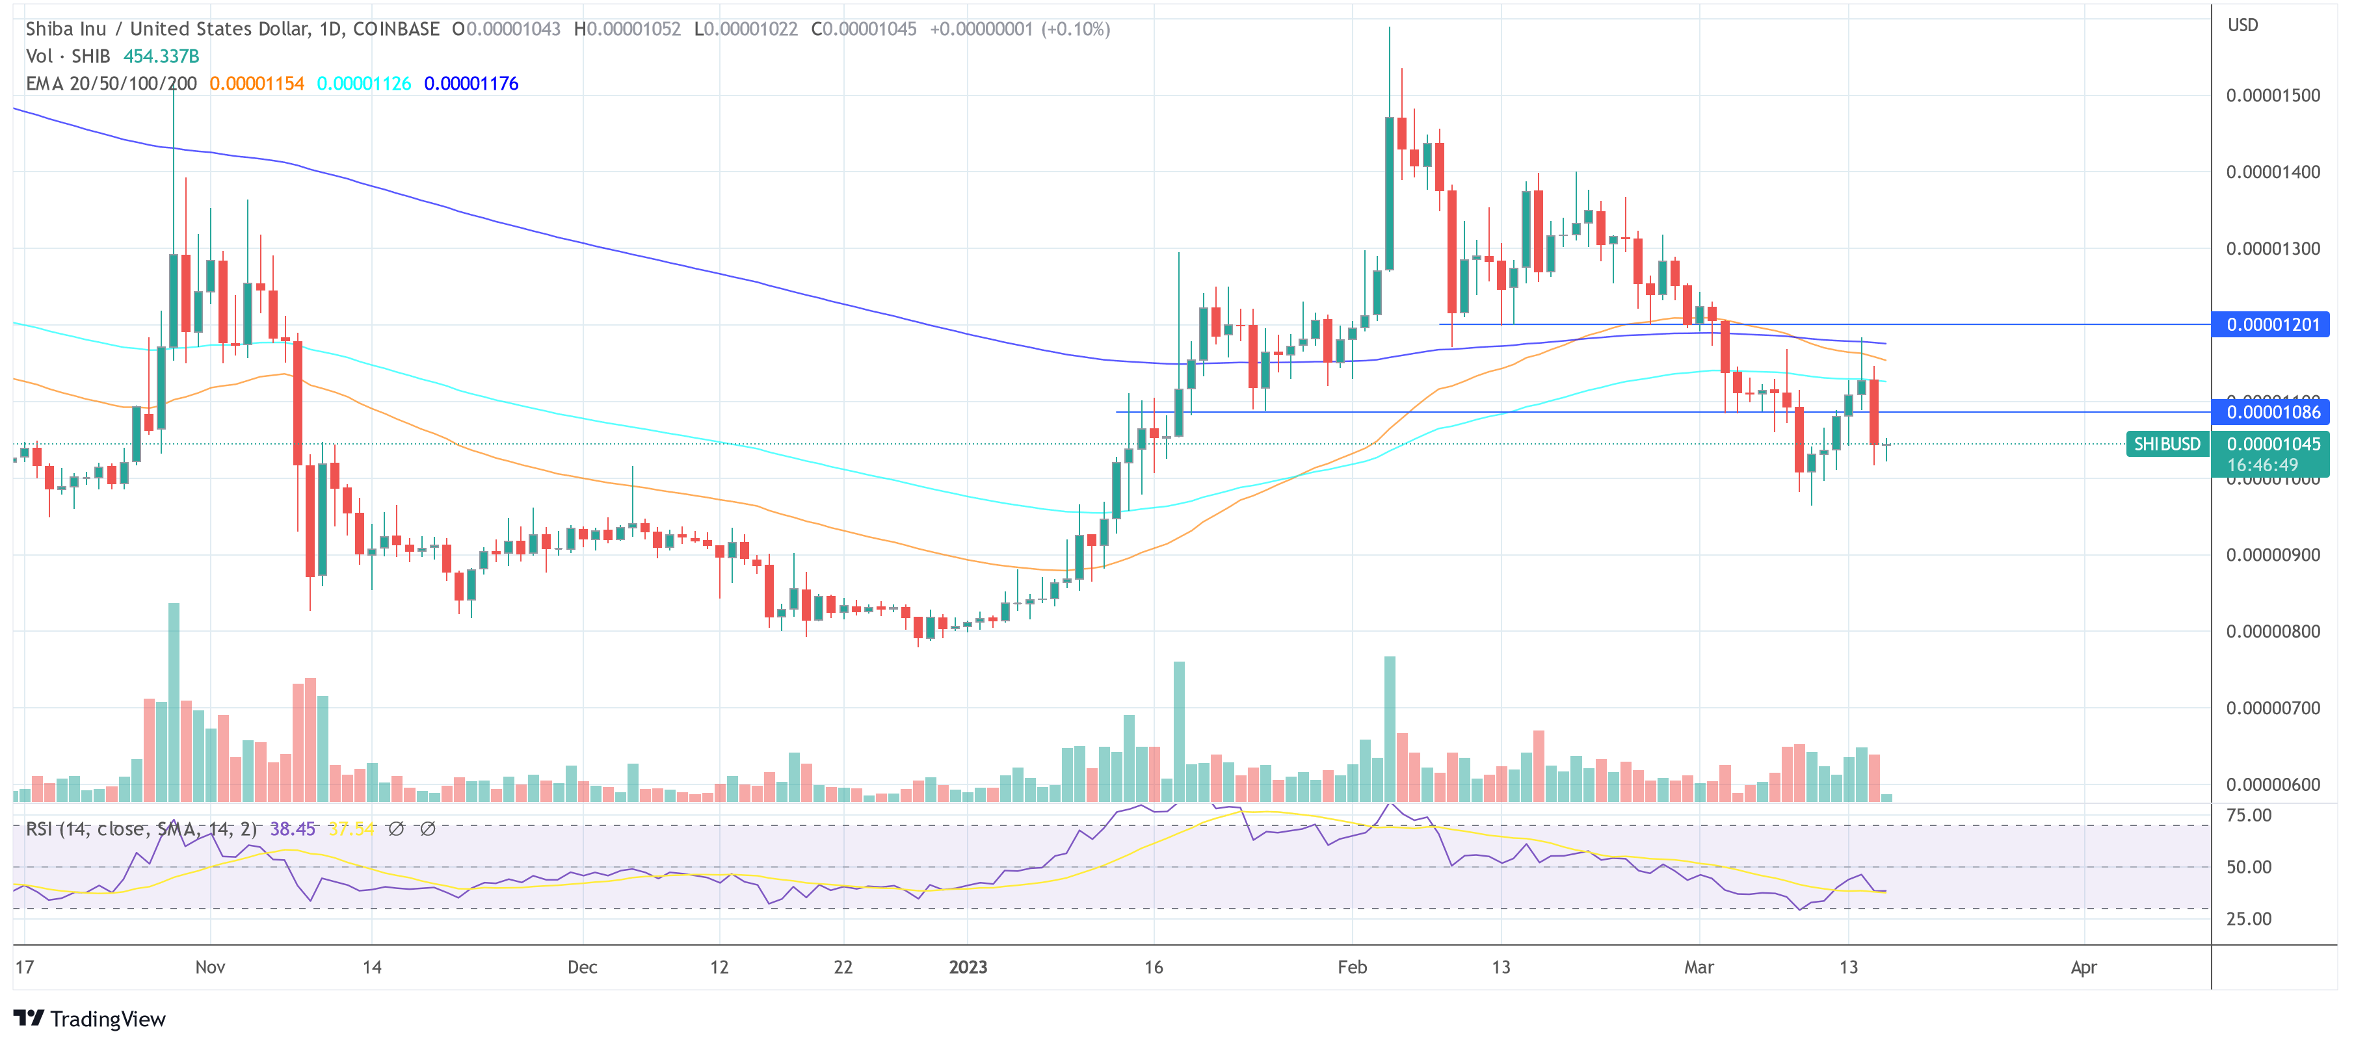
Task: Click the 0.00001086 horizontal line price label
Action: [2272, 412]
